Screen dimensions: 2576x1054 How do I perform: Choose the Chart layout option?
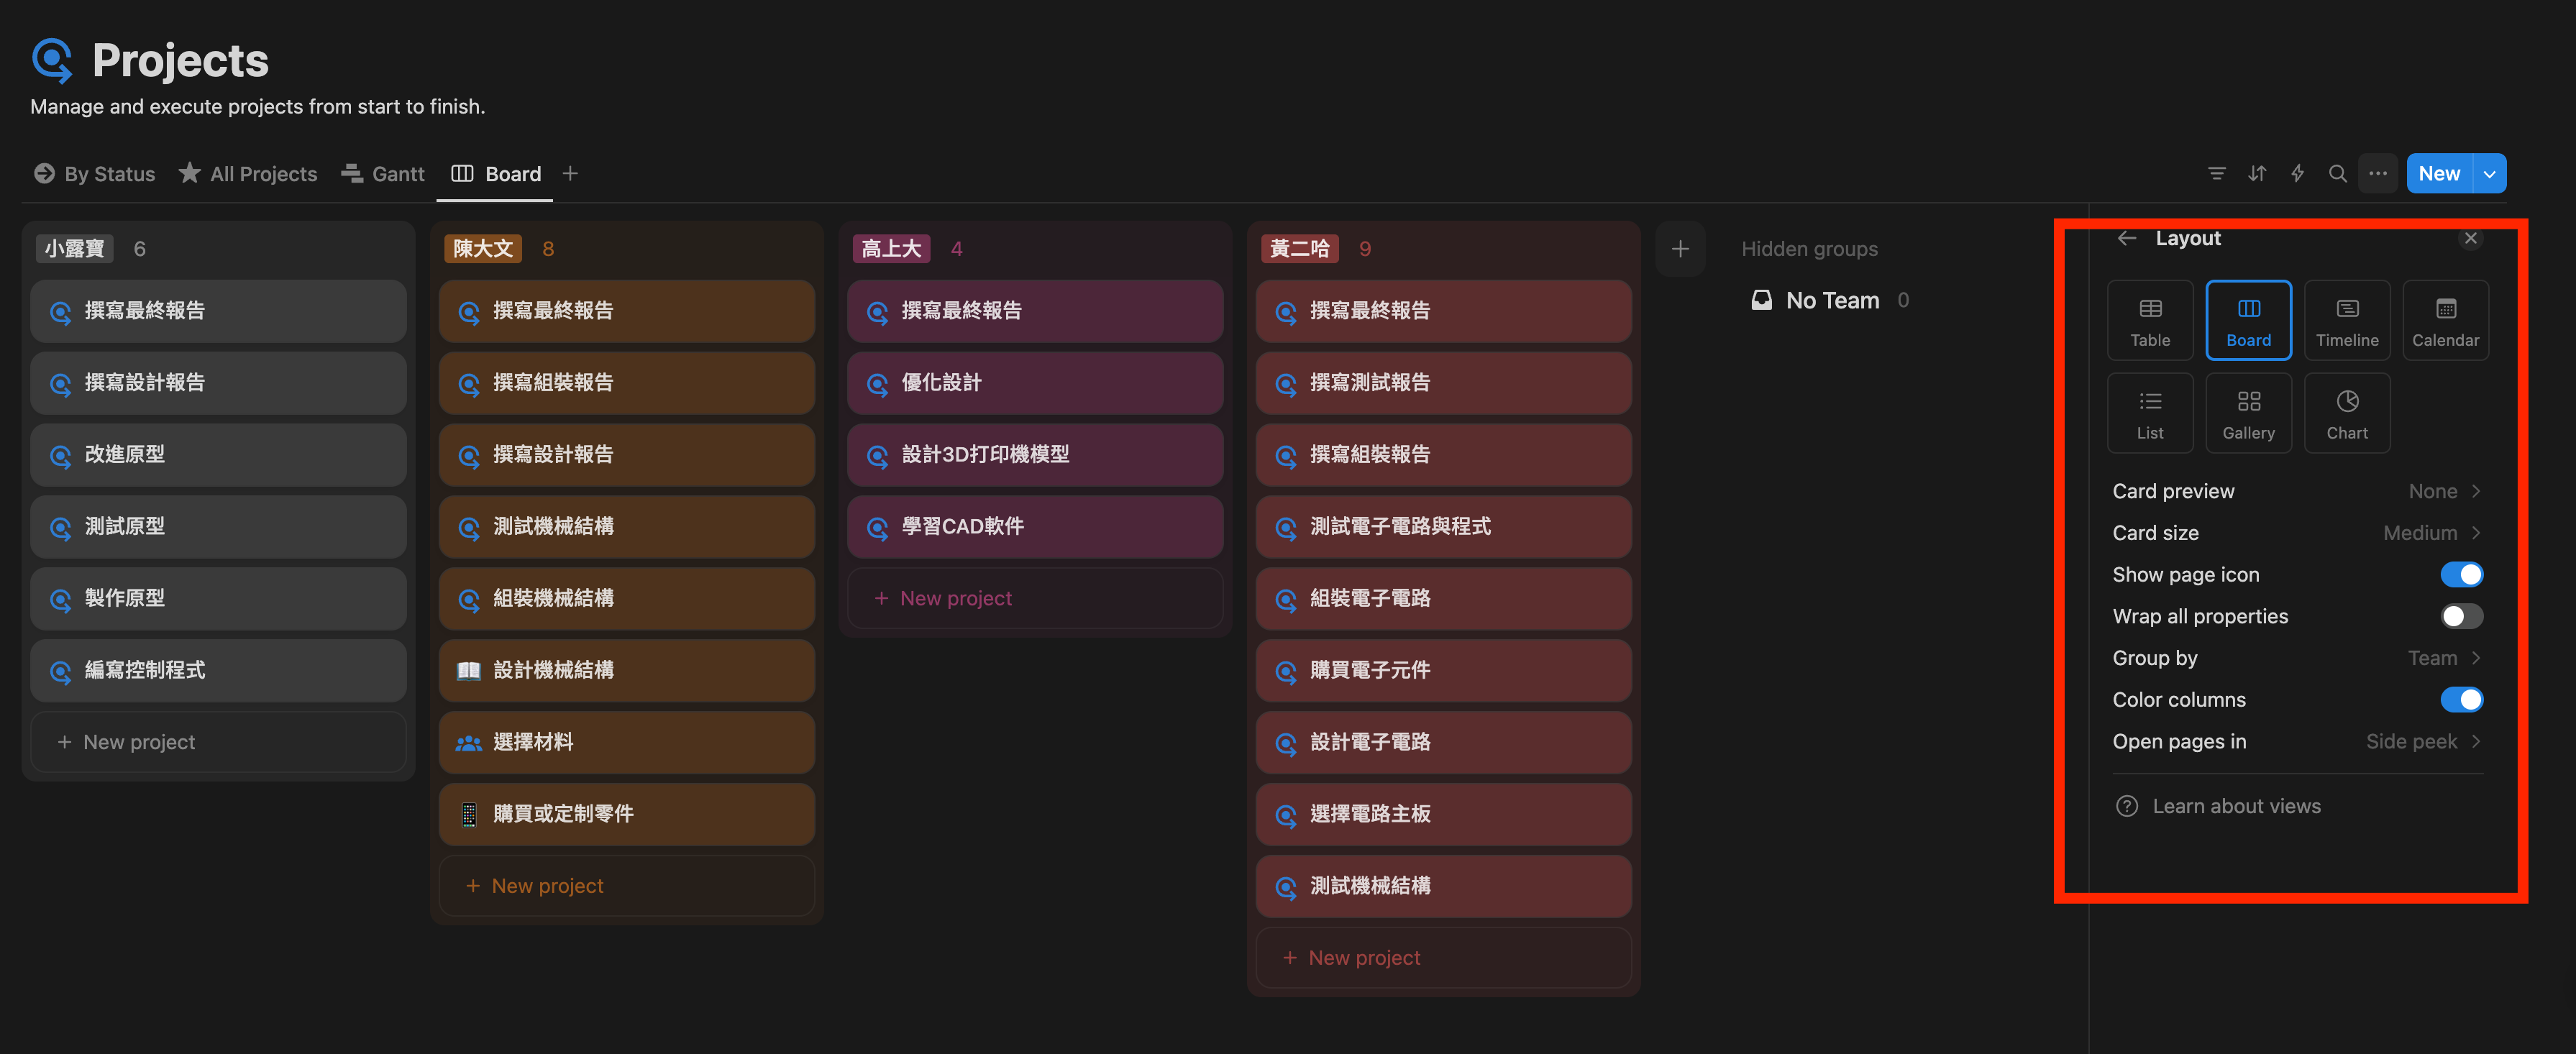[2346, 413]
